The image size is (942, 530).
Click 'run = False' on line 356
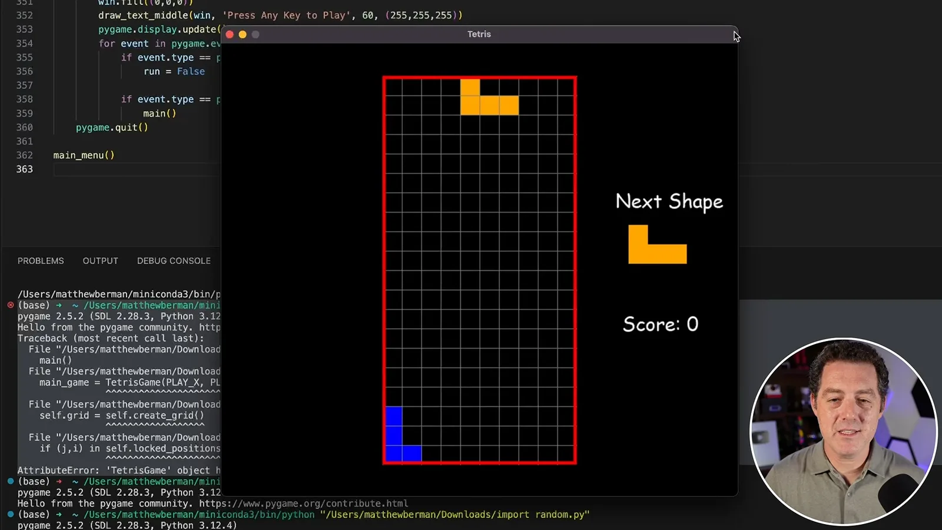(x=174, y=71)
